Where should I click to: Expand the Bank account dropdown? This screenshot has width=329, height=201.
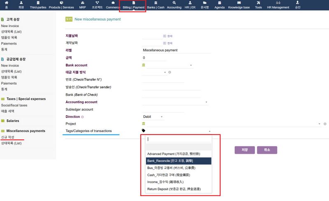click(x=191, y=66)
